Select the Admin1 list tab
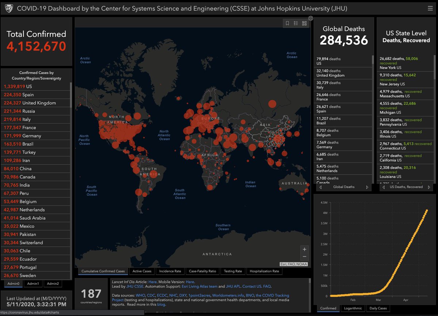This screenshot has height=316, width=438. [x=33, y=284]
